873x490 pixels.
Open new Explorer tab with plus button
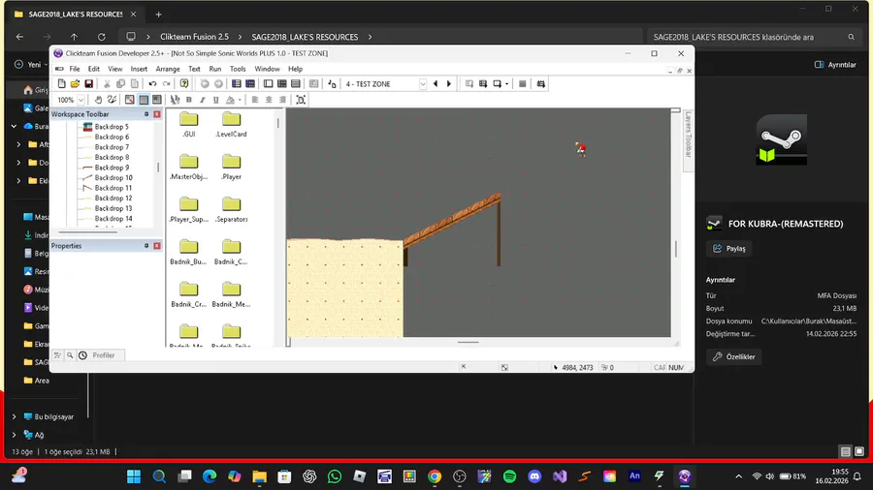[159, 15]
